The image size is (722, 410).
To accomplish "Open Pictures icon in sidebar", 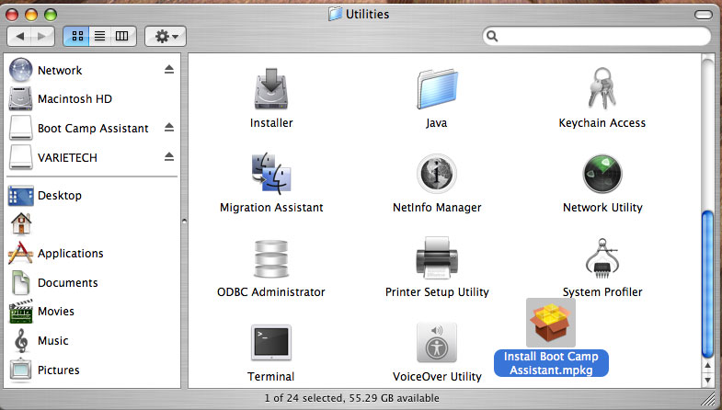I will click(21, 370).
